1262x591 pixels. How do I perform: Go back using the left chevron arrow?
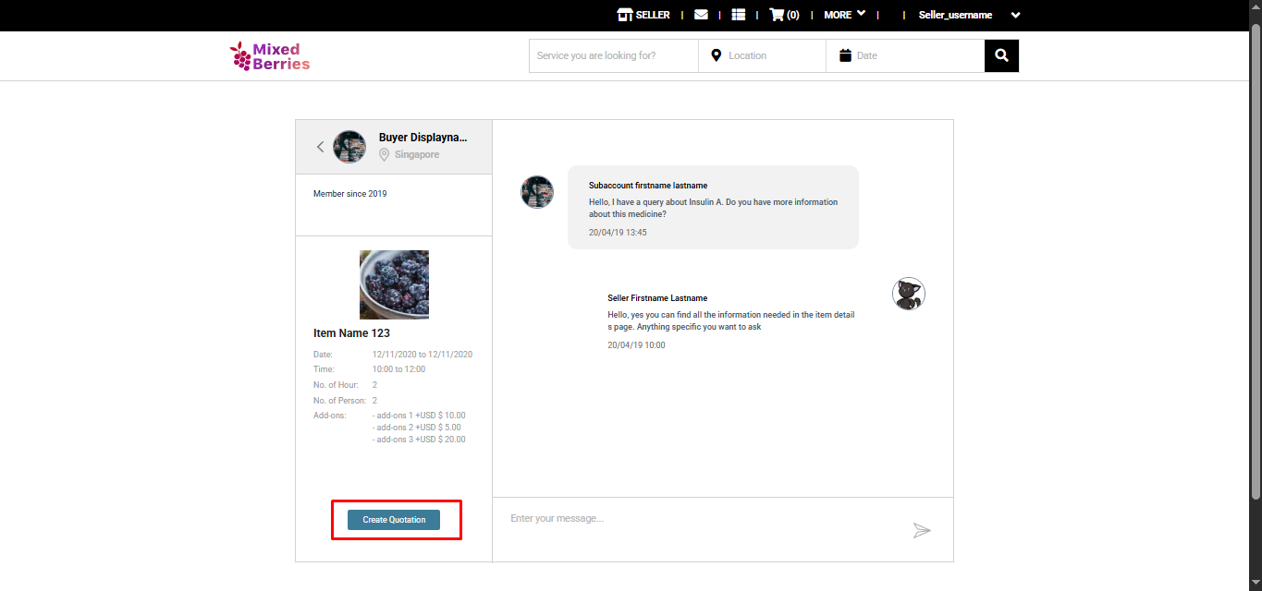point(320,147)
